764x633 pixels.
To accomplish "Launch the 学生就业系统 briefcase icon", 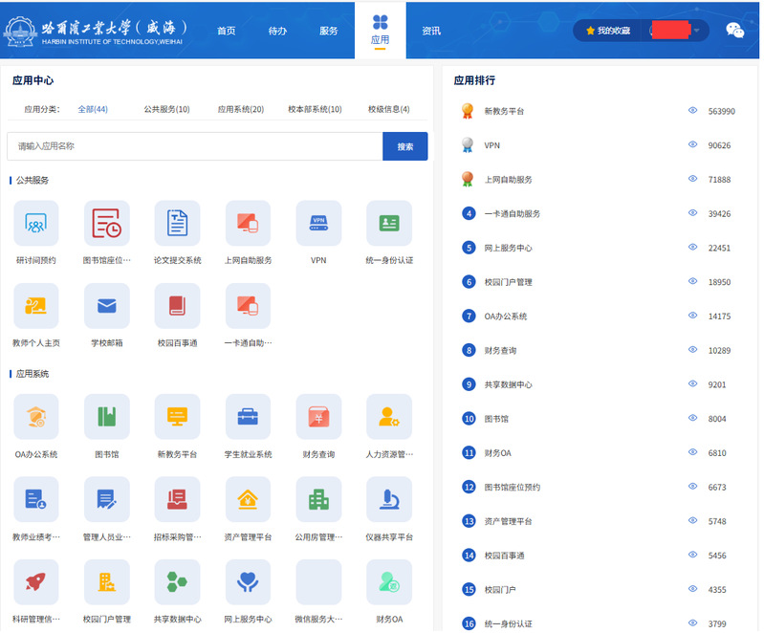I will [248, 417].
